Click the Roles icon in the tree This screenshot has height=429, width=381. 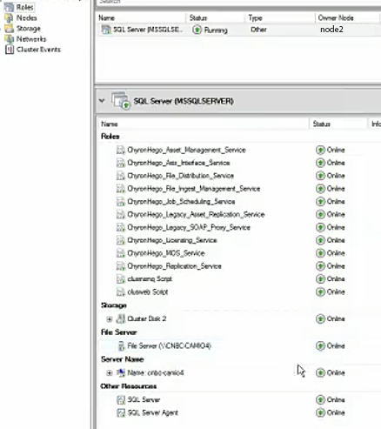(x=9, y=7)
